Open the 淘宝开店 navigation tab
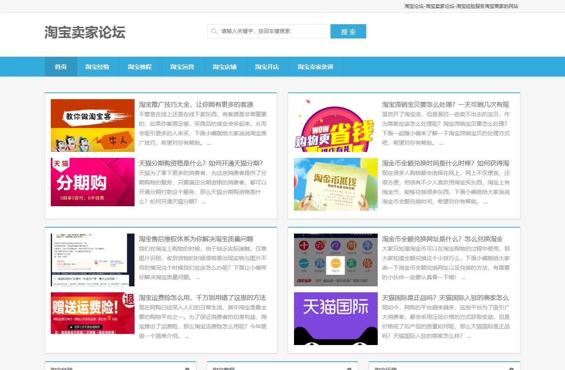Viewport: 565px width, 370px height. click(x=267, y=67)
